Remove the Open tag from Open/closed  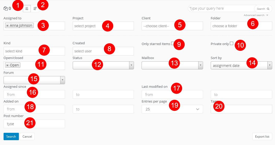click(7, 65)
